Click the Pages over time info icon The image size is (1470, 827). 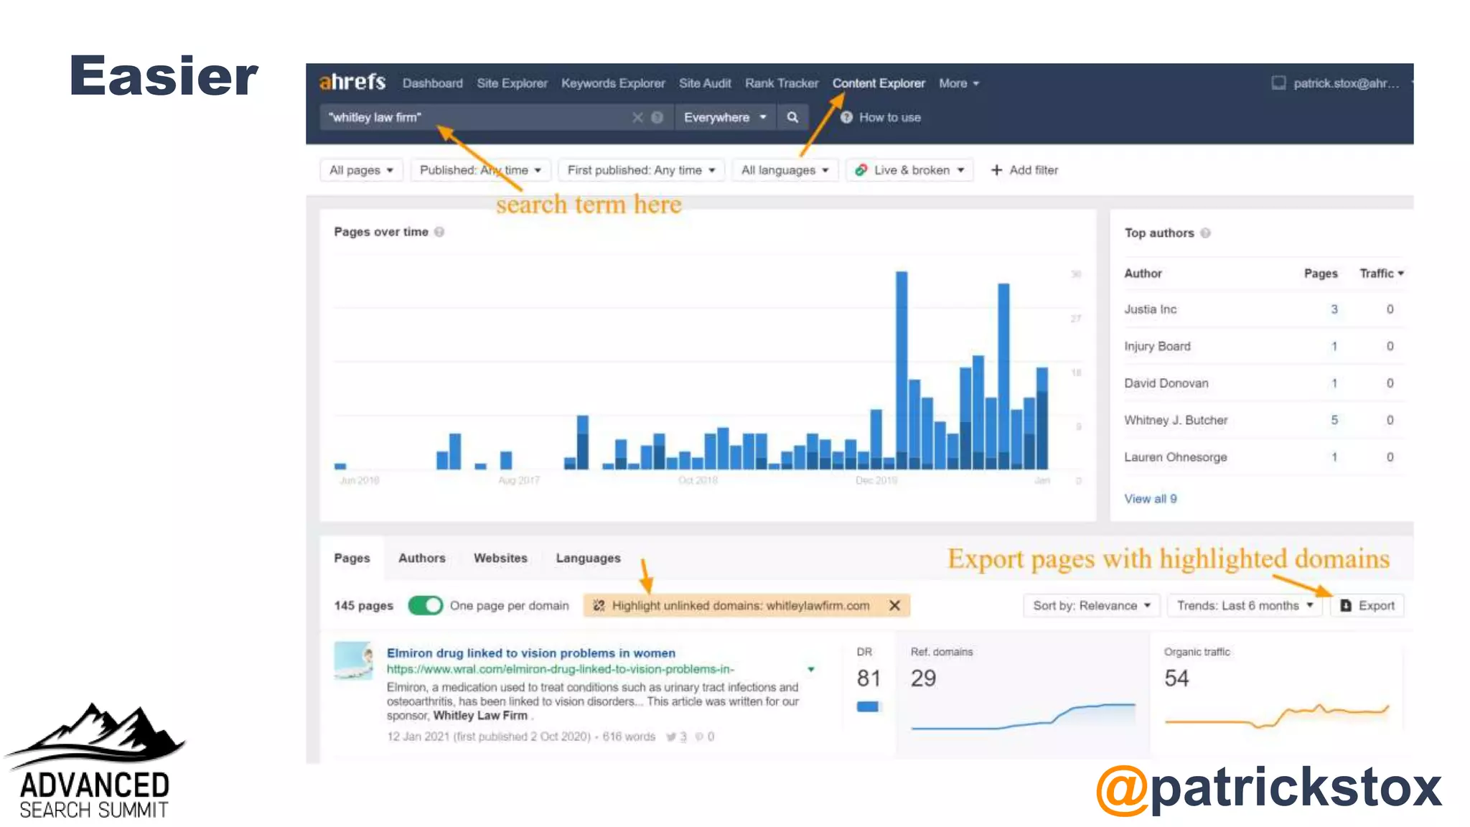439,232
